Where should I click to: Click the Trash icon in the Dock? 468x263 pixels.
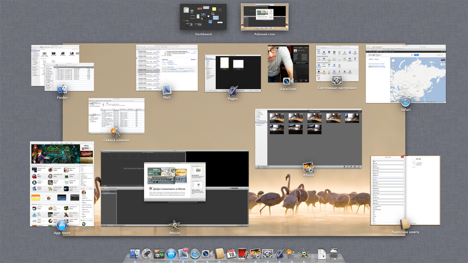pyautogui.click(x=333, y=254)
